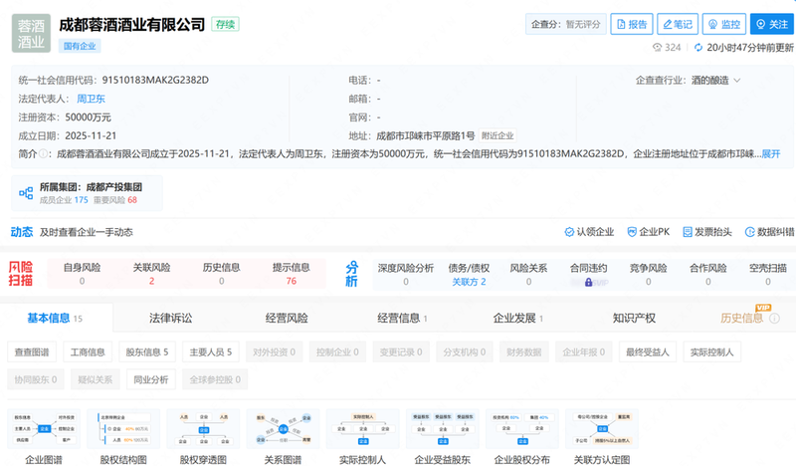
Task: Click the 蓉酒酒业 company logo
Action: pos(31,34)
